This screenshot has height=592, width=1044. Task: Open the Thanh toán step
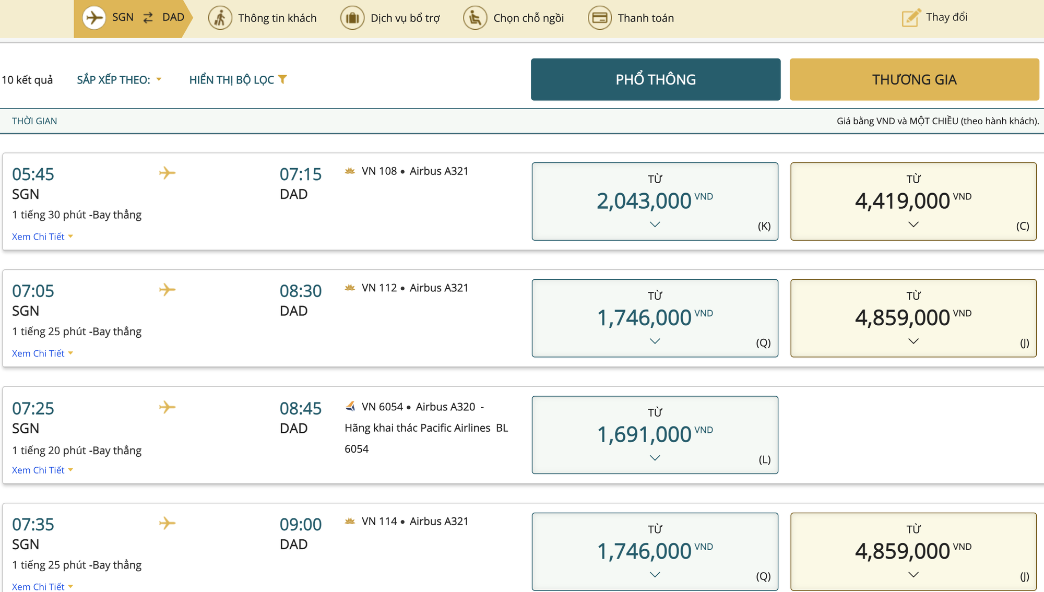(631, 18)
